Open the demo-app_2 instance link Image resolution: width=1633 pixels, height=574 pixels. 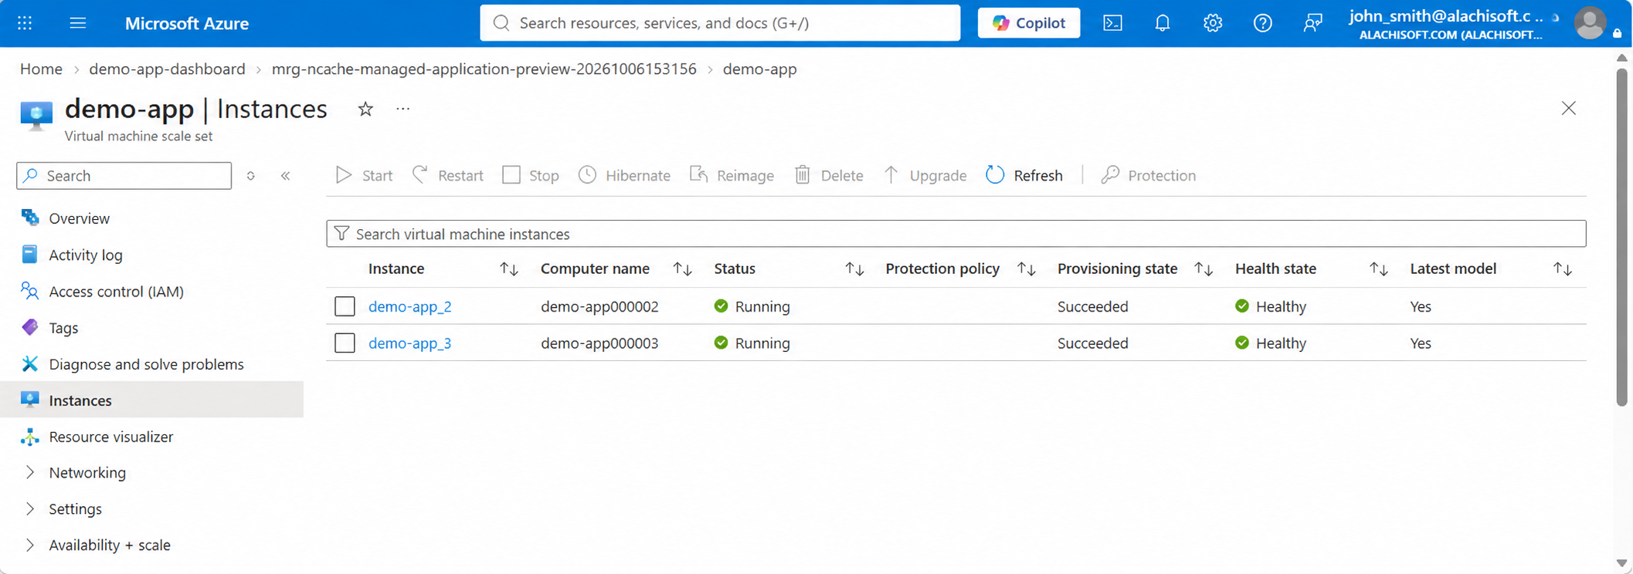(409, 306)
